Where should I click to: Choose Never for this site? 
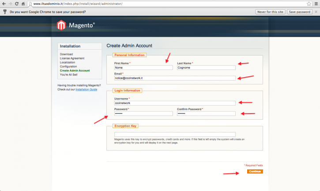click(x=270, y=12)
